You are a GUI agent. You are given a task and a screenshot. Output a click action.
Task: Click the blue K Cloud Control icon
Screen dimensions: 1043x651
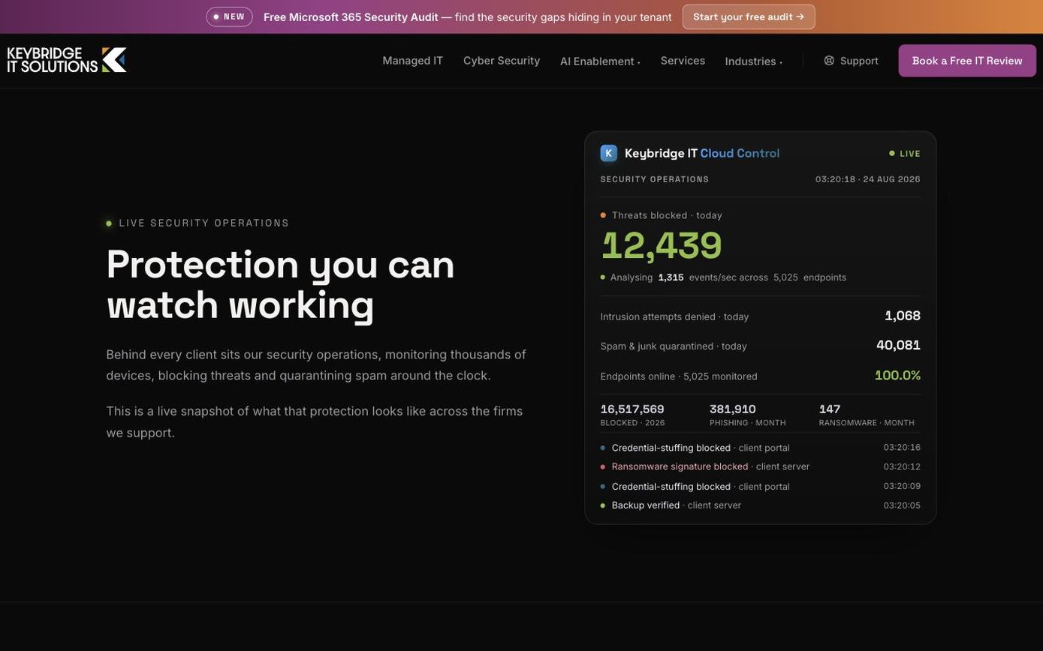click(x=608, y=153)
